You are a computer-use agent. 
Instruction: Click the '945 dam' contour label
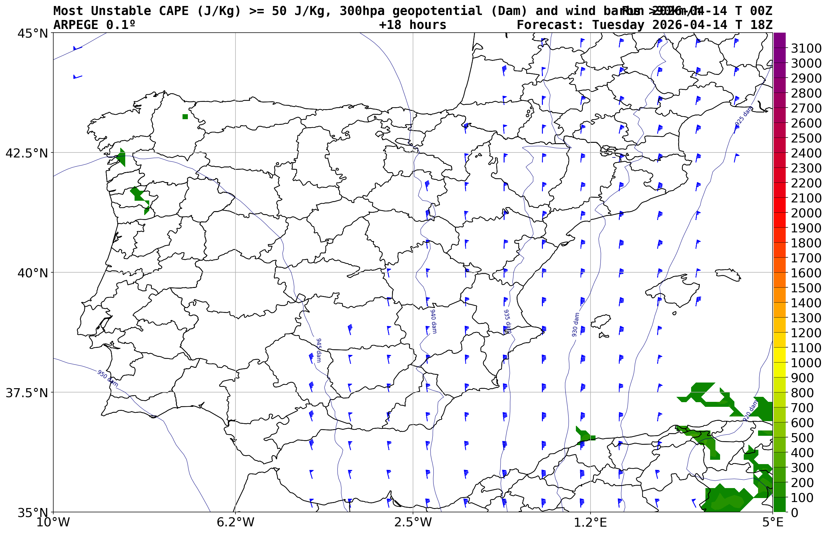click(x=319, y=350)
